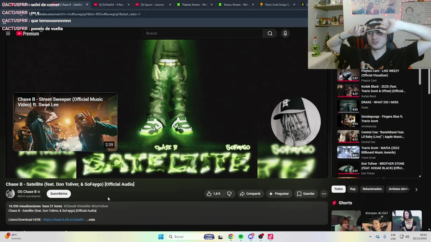Open OBS Studio from the taskbar
This screenshot has width=431, height=242.
click(x=261, y=237)
